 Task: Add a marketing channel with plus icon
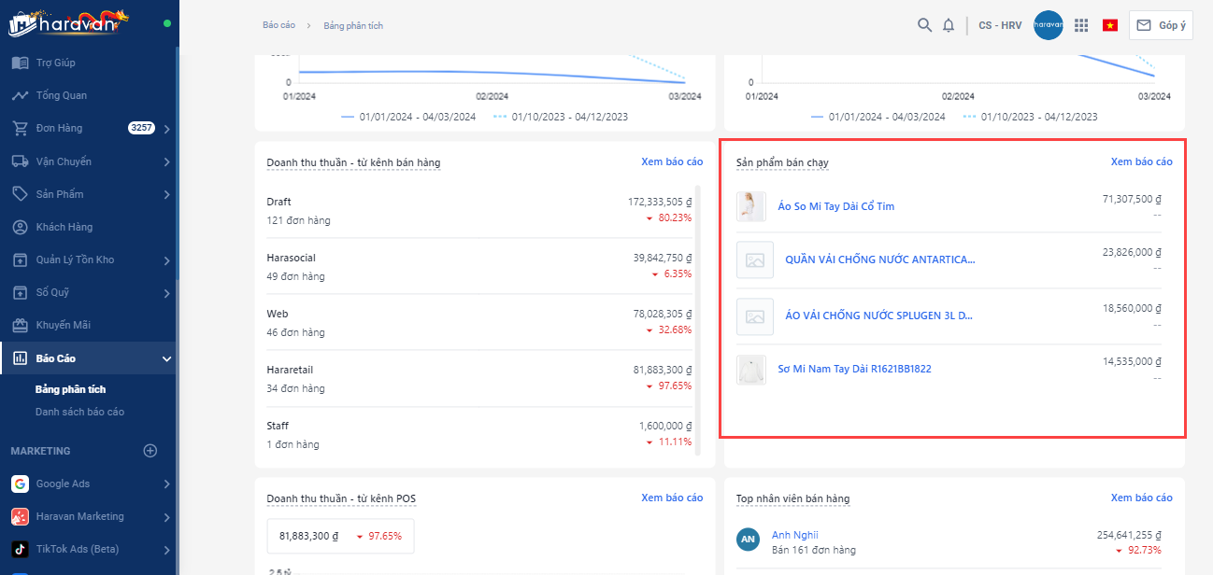click(150, 451)
